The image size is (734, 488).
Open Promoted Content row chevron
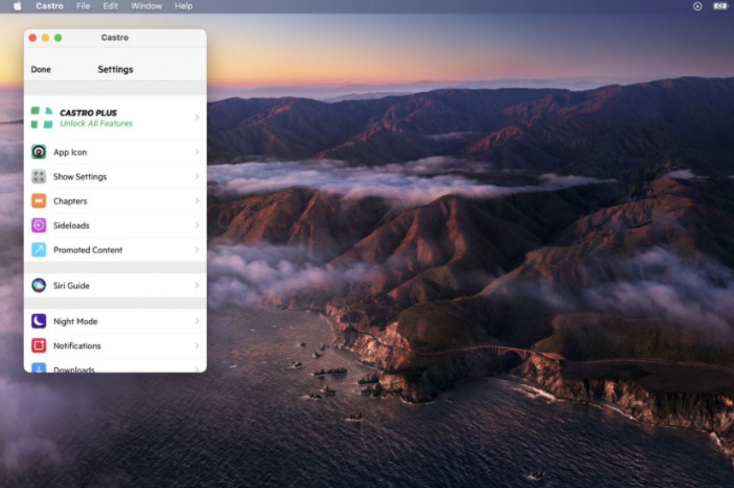(197, 250)
